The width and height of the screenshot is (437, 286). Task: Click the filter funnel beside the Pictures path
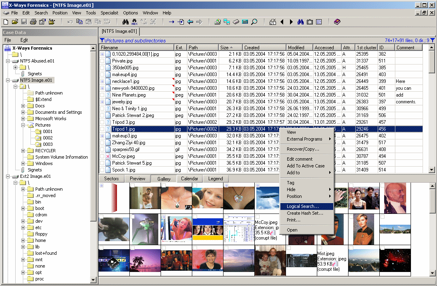(x=103, y=40)
